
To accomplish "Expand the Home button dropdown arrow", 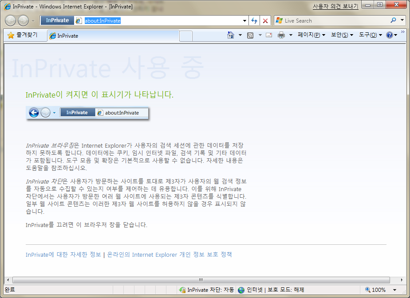I will click(240, 35).
